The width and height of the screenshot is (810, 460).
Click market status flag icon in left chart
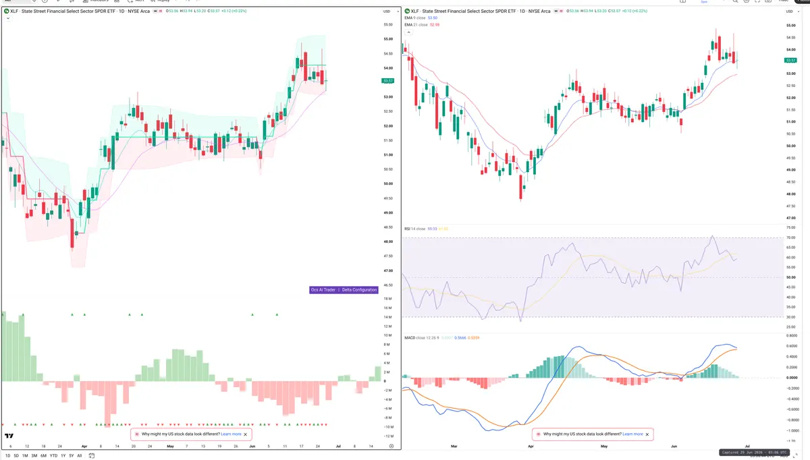tap(157, 11)
